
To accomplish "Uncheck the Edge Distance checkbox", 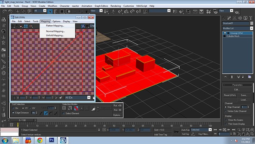I will (14, 113).
